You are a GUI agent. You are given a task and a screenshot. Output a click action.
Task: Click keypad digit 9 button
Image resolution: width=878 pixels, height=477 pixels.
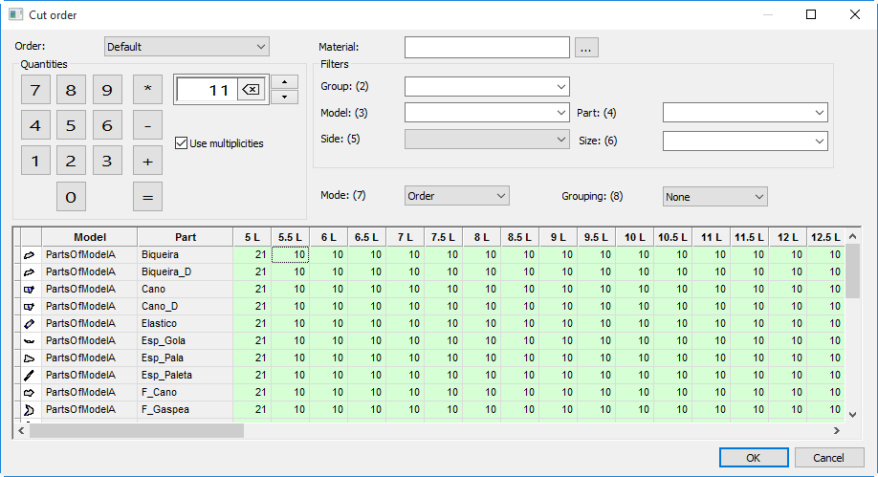point(107,90)
